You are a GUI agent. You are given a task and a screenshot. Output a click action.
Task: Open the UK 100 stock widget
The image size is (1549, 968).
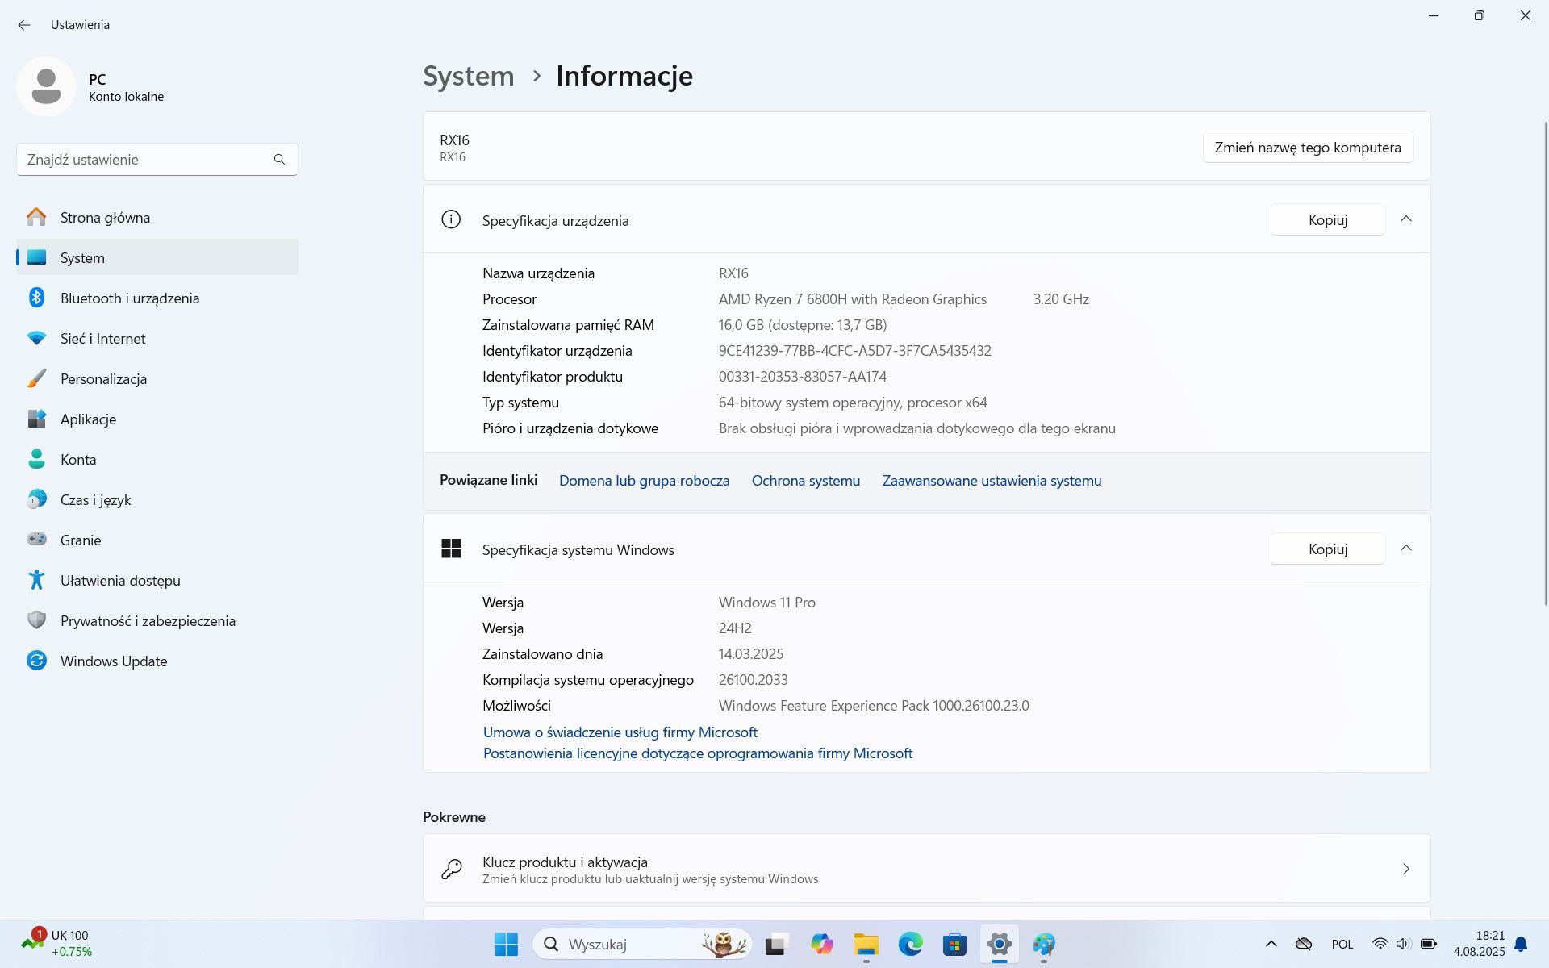pos(56,944)
